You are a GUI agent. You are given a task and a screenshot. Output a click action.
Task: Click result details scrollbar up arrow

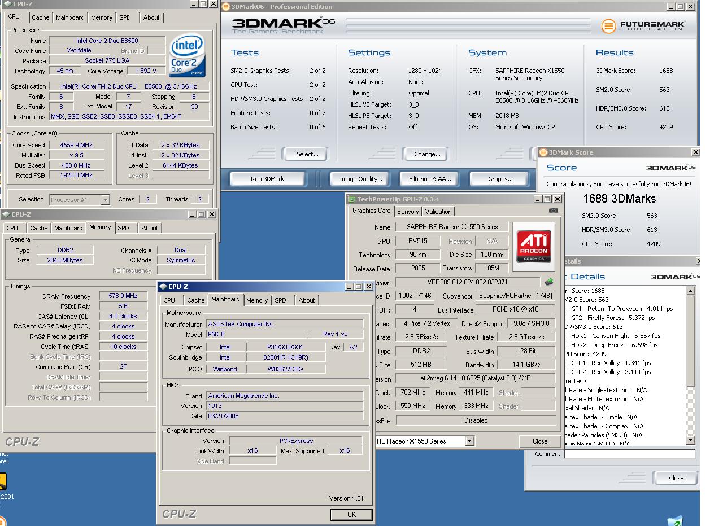pyautogui.click(x=691, y=291)
